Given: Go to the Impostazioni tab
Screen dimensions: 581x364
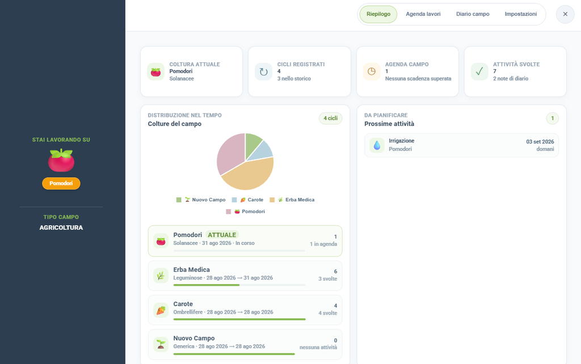Looking at the screenshot, I should click(x=521, y=14).
